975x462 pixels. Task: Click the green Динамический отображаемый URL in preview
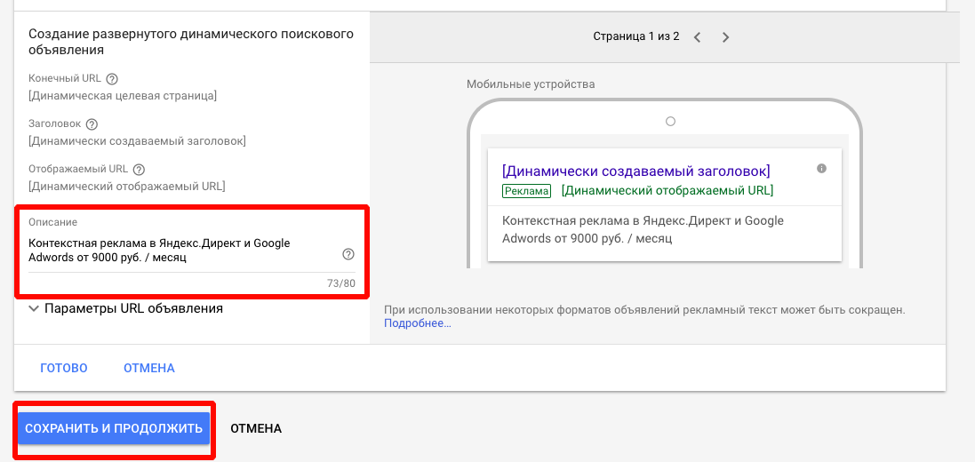click(667, 190)
